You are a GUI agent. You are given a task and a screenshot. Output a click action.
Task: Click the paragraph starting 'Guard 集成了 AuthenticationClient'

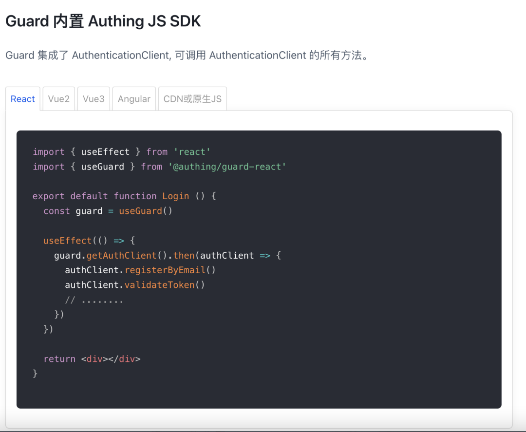coord(187,55)
